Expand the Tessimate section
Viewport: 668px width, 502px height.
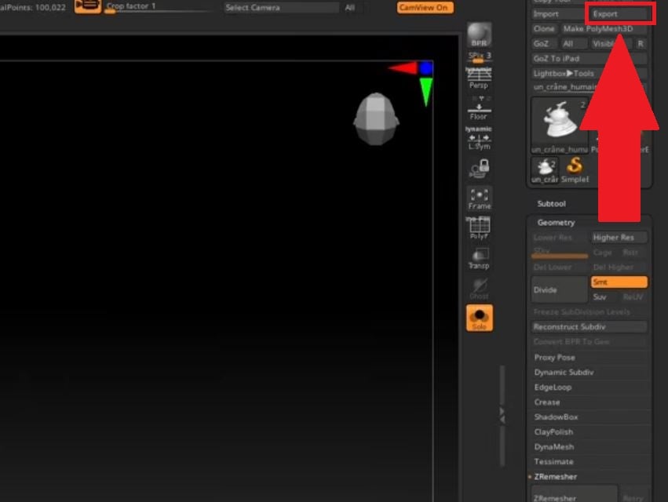[x=554, y=461]
